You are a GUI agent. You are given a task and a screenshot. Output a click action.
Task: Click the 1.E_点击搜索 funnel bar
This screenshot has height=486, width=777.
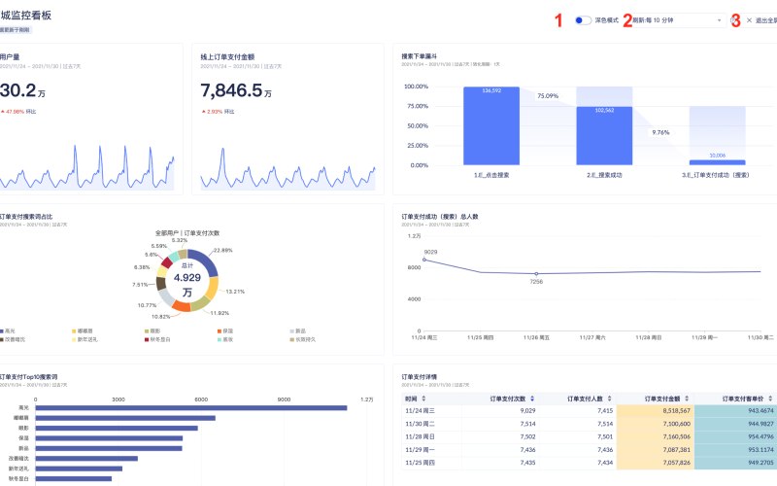pos(491,126)
